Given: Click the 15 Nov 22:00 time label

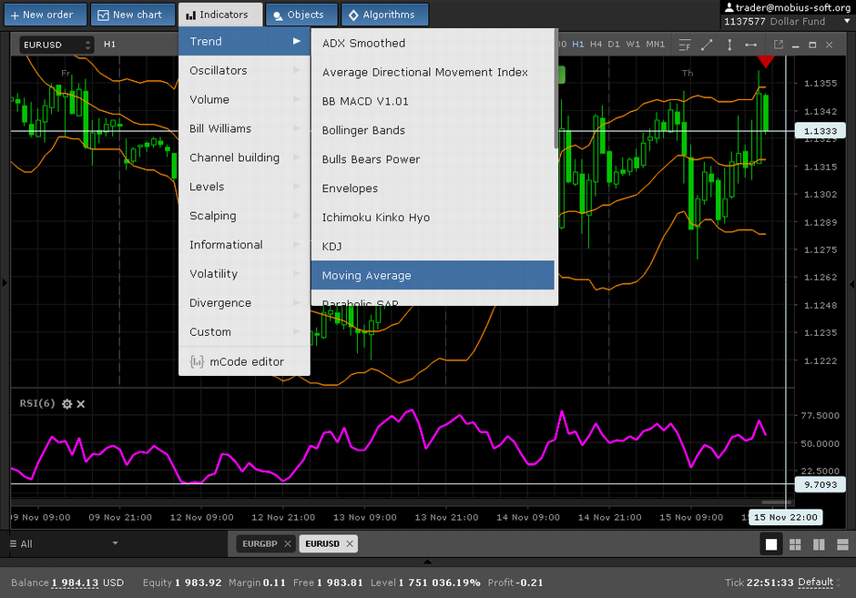Looking at the screenshot, I should 786,517.
